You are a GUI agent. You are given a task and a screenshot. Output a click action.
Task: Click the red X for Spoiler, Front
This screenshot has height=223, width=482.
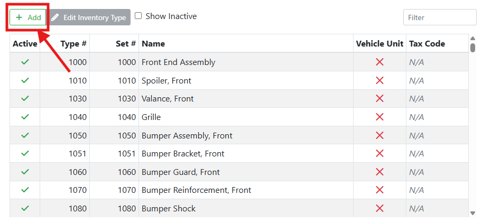click(x=379, y=80)
